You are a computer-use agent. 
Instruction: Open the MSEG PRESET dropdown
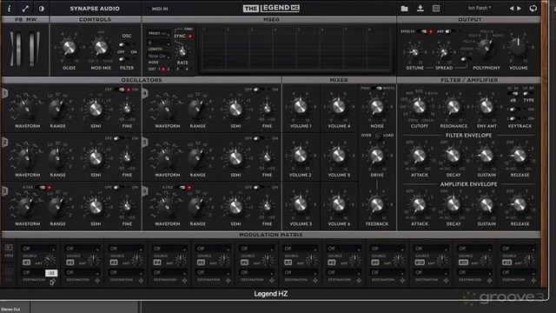click(x=158, y=34)
